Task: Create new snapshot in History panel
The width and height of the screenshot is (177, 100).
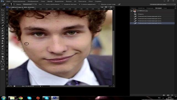Action: [x=168, y=95]
